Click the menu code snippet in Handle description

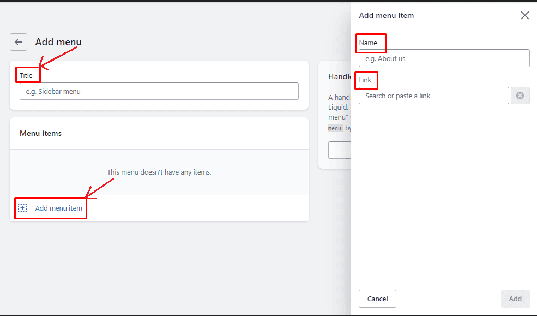coord(335,128)
